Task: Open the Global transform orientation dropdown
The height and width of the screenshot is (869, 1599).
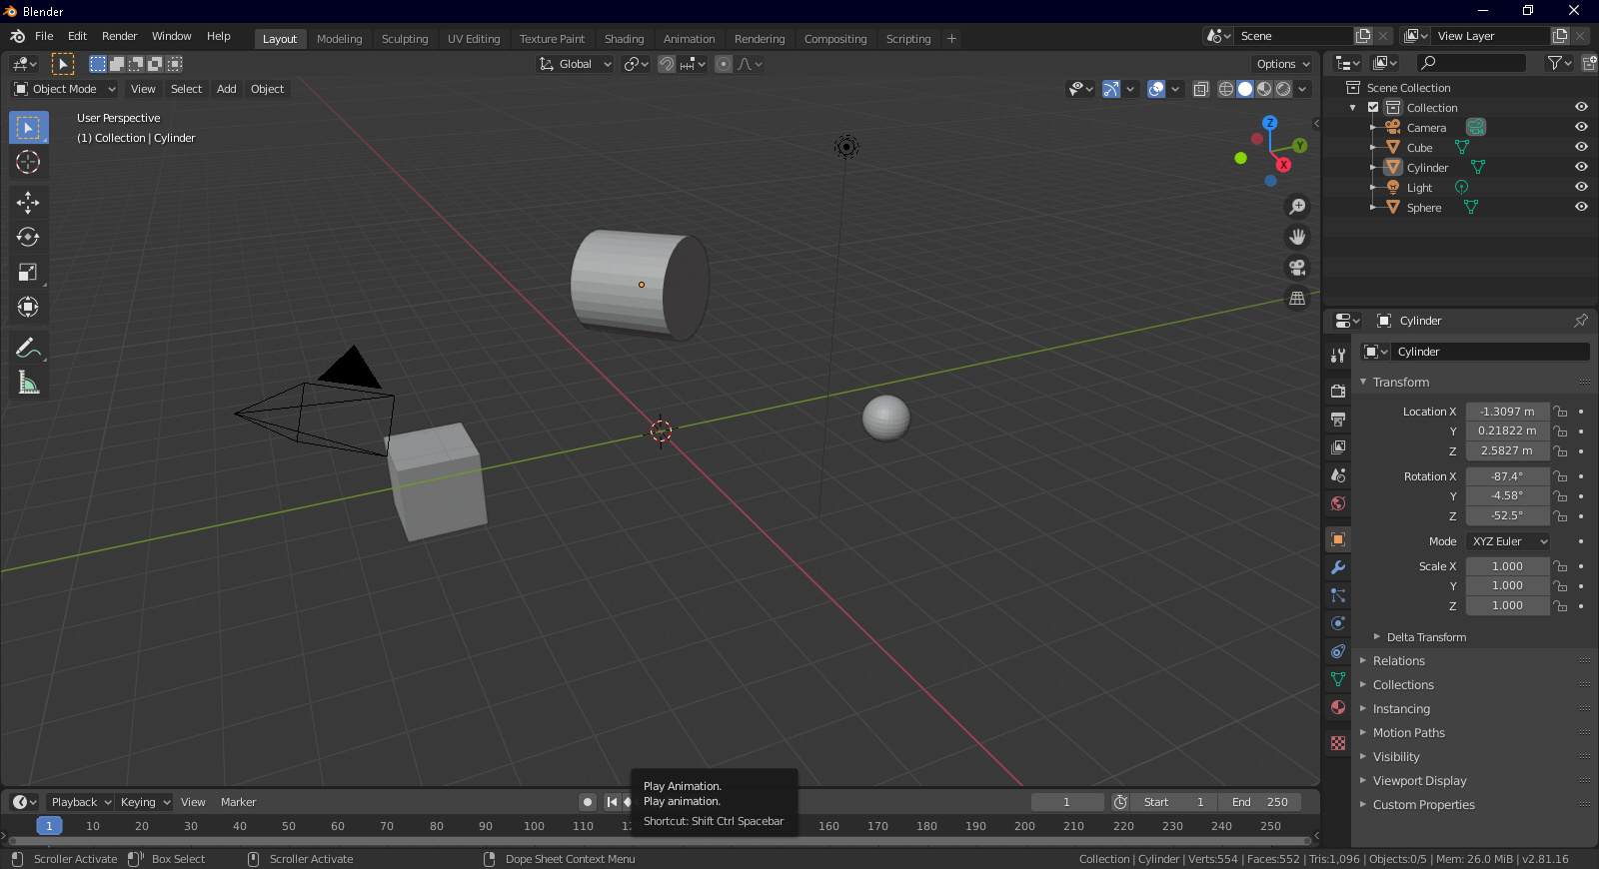Action: click(576, 64)
